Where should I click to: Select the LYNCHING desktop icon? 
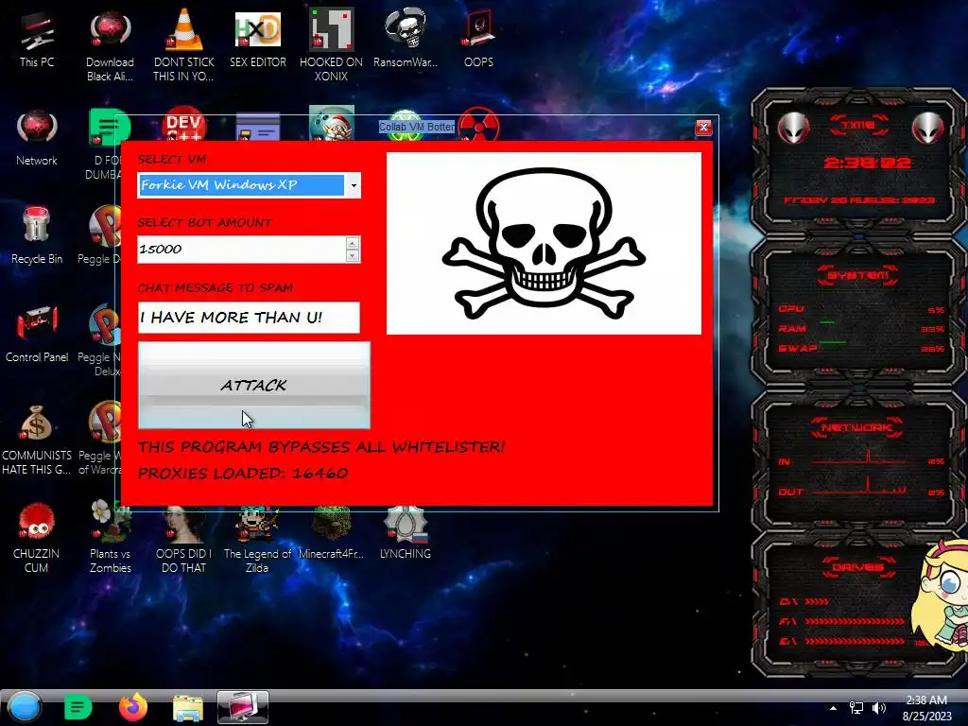[405, 533]
